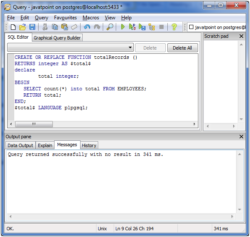
Task: Click the grey Cancel query stop icon
Action: tap(161, 27)
